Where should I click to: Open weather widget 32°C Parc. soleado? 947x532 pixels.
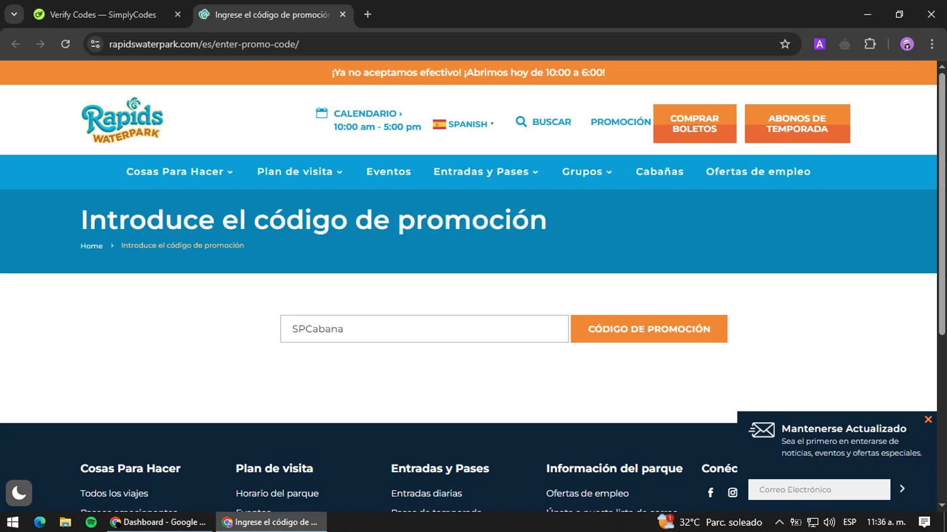point(710,522)
